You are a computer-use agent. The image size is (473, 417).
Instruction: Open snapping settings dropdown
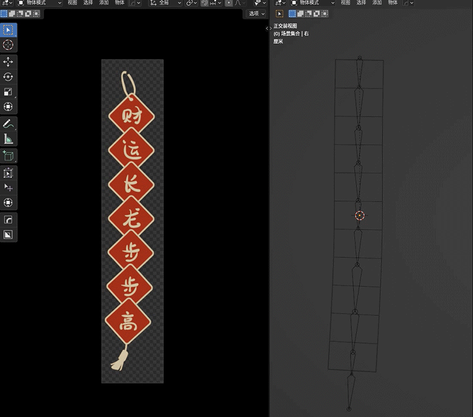(x=215, y=3)
